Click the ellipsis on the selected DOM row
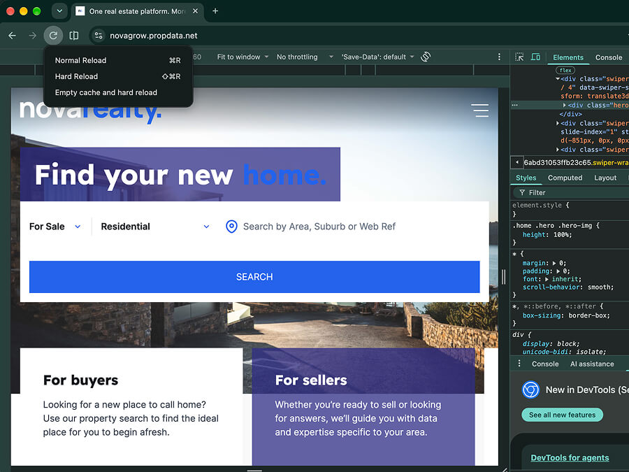This screenshot has width=629, height=472. (514, 105)
